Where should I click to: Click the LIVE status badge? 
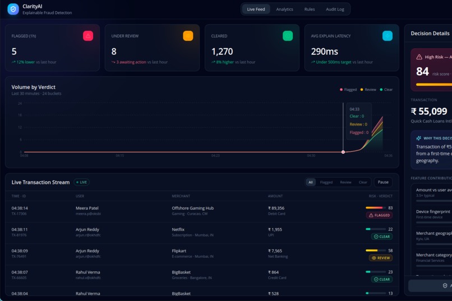(x=81, y=182)
